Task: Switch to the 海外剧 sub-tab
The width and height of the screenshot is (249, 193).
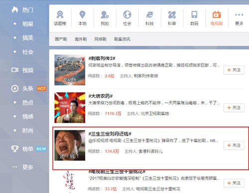Action: tap(81, 39)
